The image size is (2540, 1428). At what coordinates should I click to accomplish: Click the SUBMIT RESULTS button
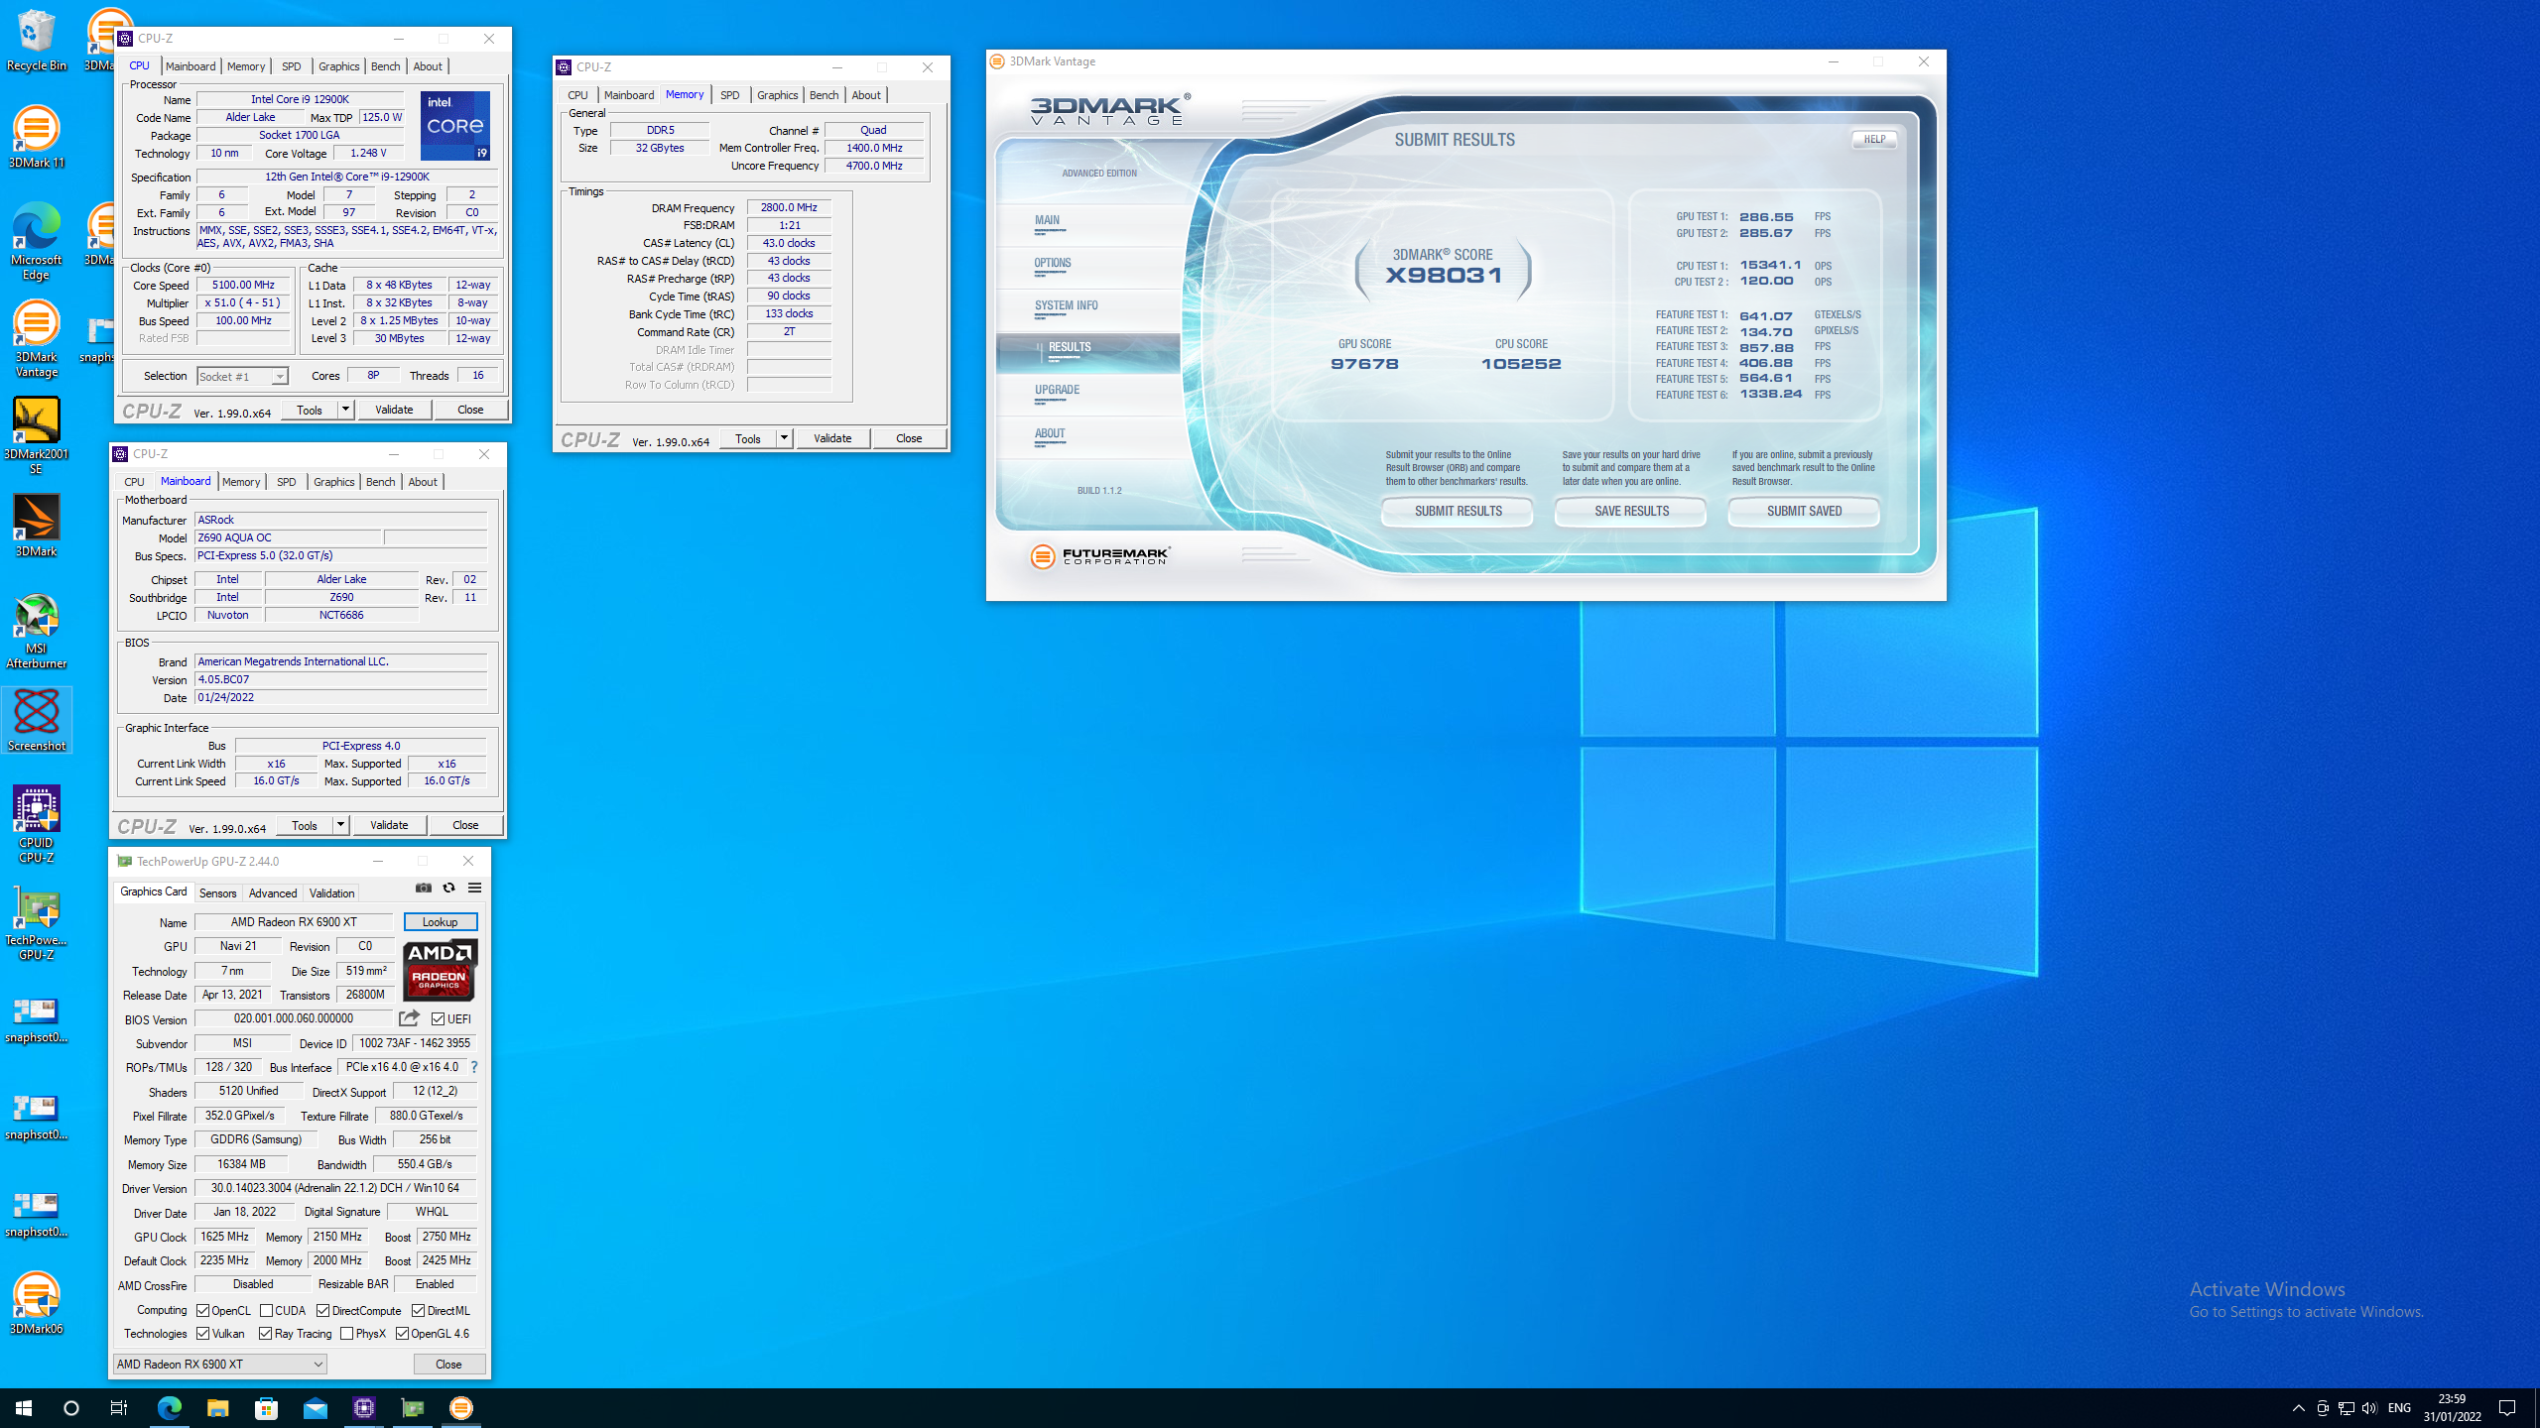(1458, 511)
